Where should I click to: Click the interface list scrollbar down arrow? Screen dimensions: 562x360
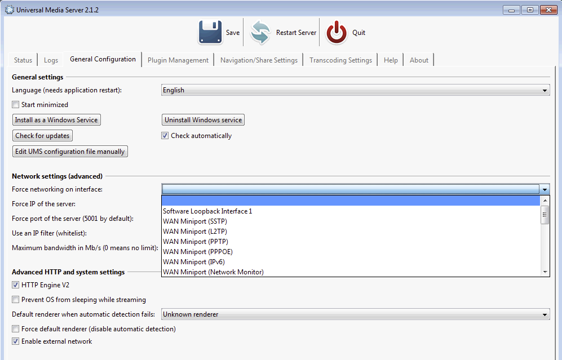pos(545,272)
